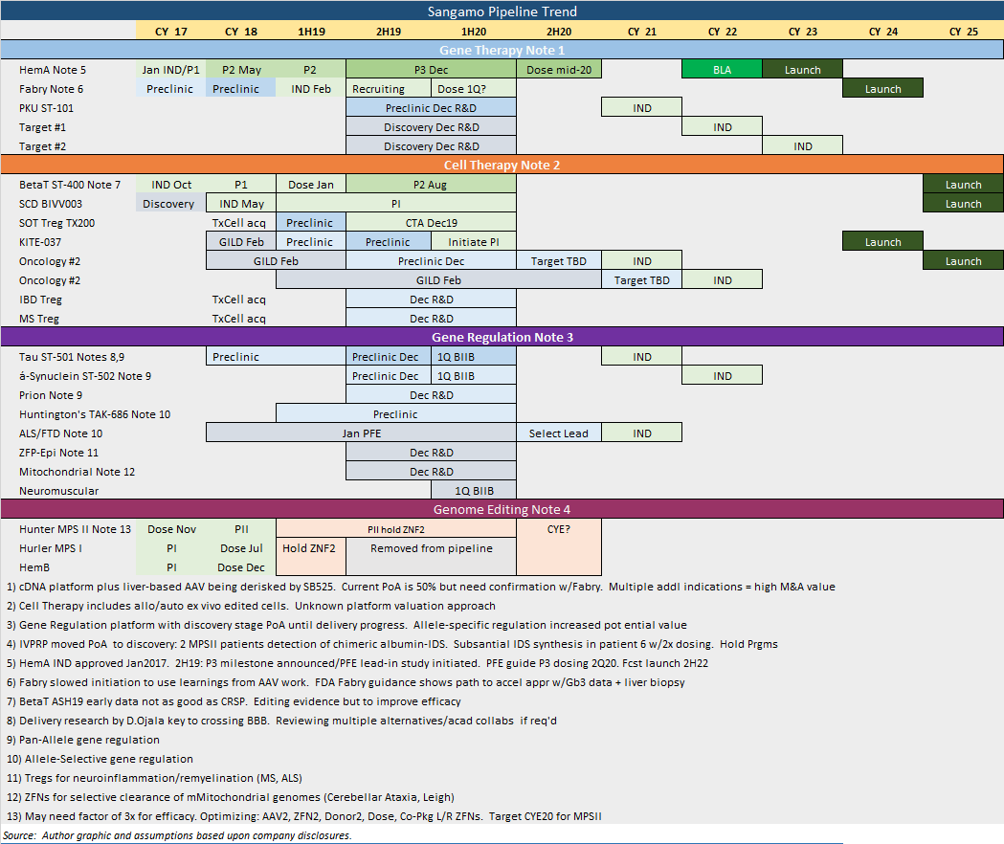Click the 'P2 Aug' cell
The width and height of the screenshot is (1004, 844).
(x=431, y=185)
